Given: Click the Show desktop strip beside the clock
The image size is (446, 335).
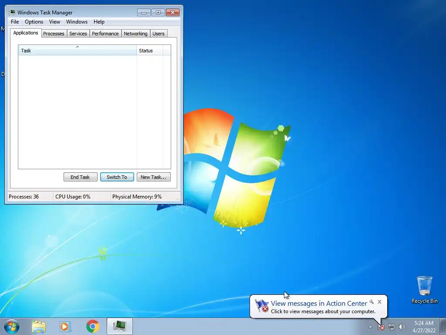Looking at the screenshot, I should pyautogui.click(x=443, y=326).
